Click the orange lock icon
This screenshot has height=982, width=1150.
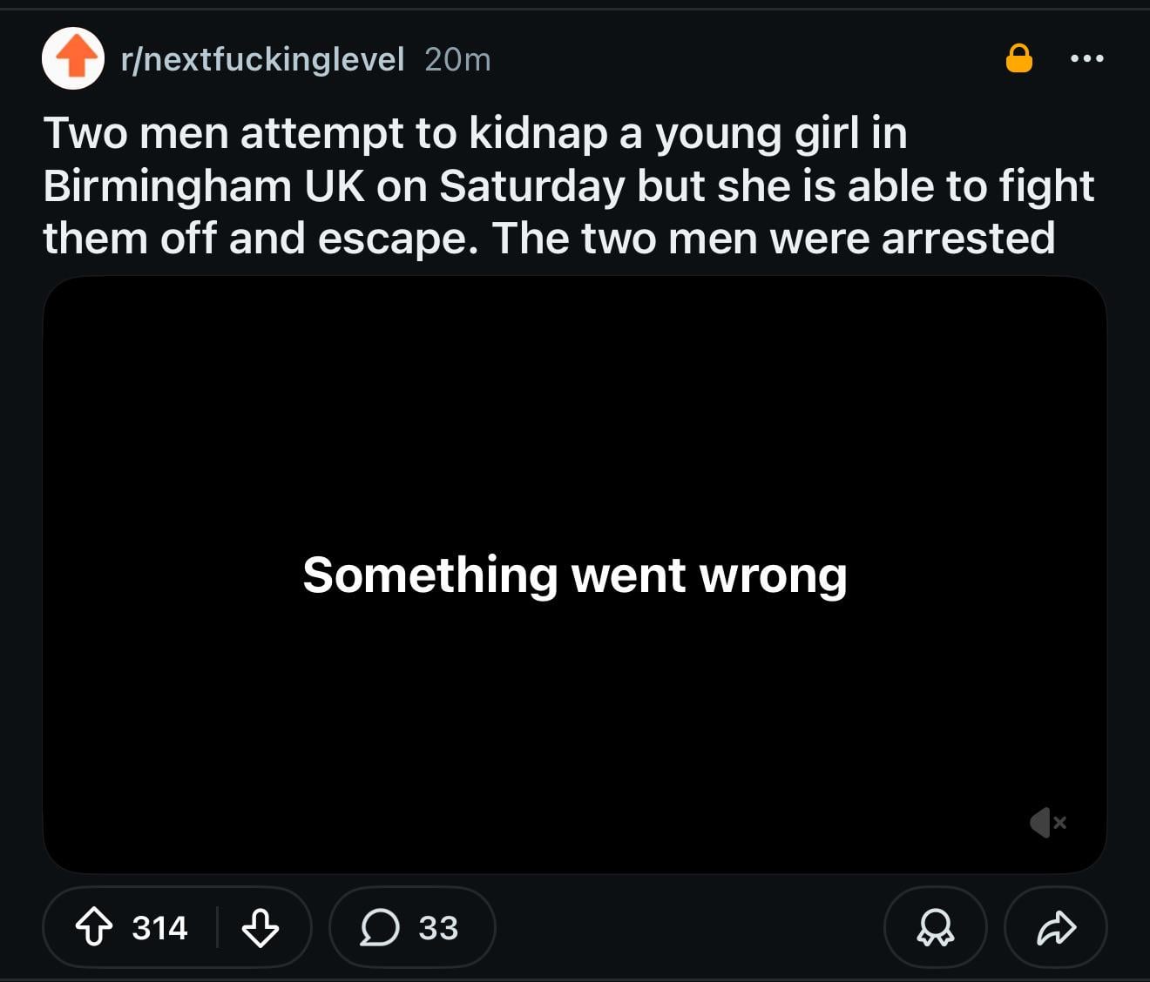coord(1018,58)
